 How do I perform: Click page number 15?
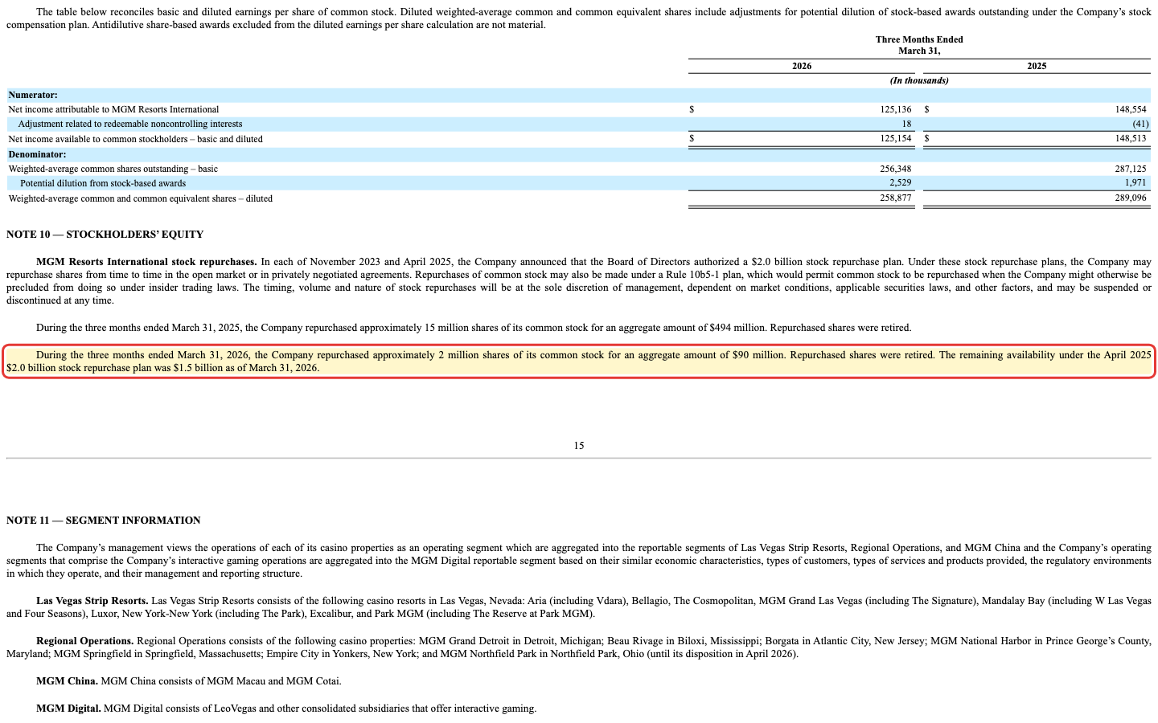coord(579,446)
